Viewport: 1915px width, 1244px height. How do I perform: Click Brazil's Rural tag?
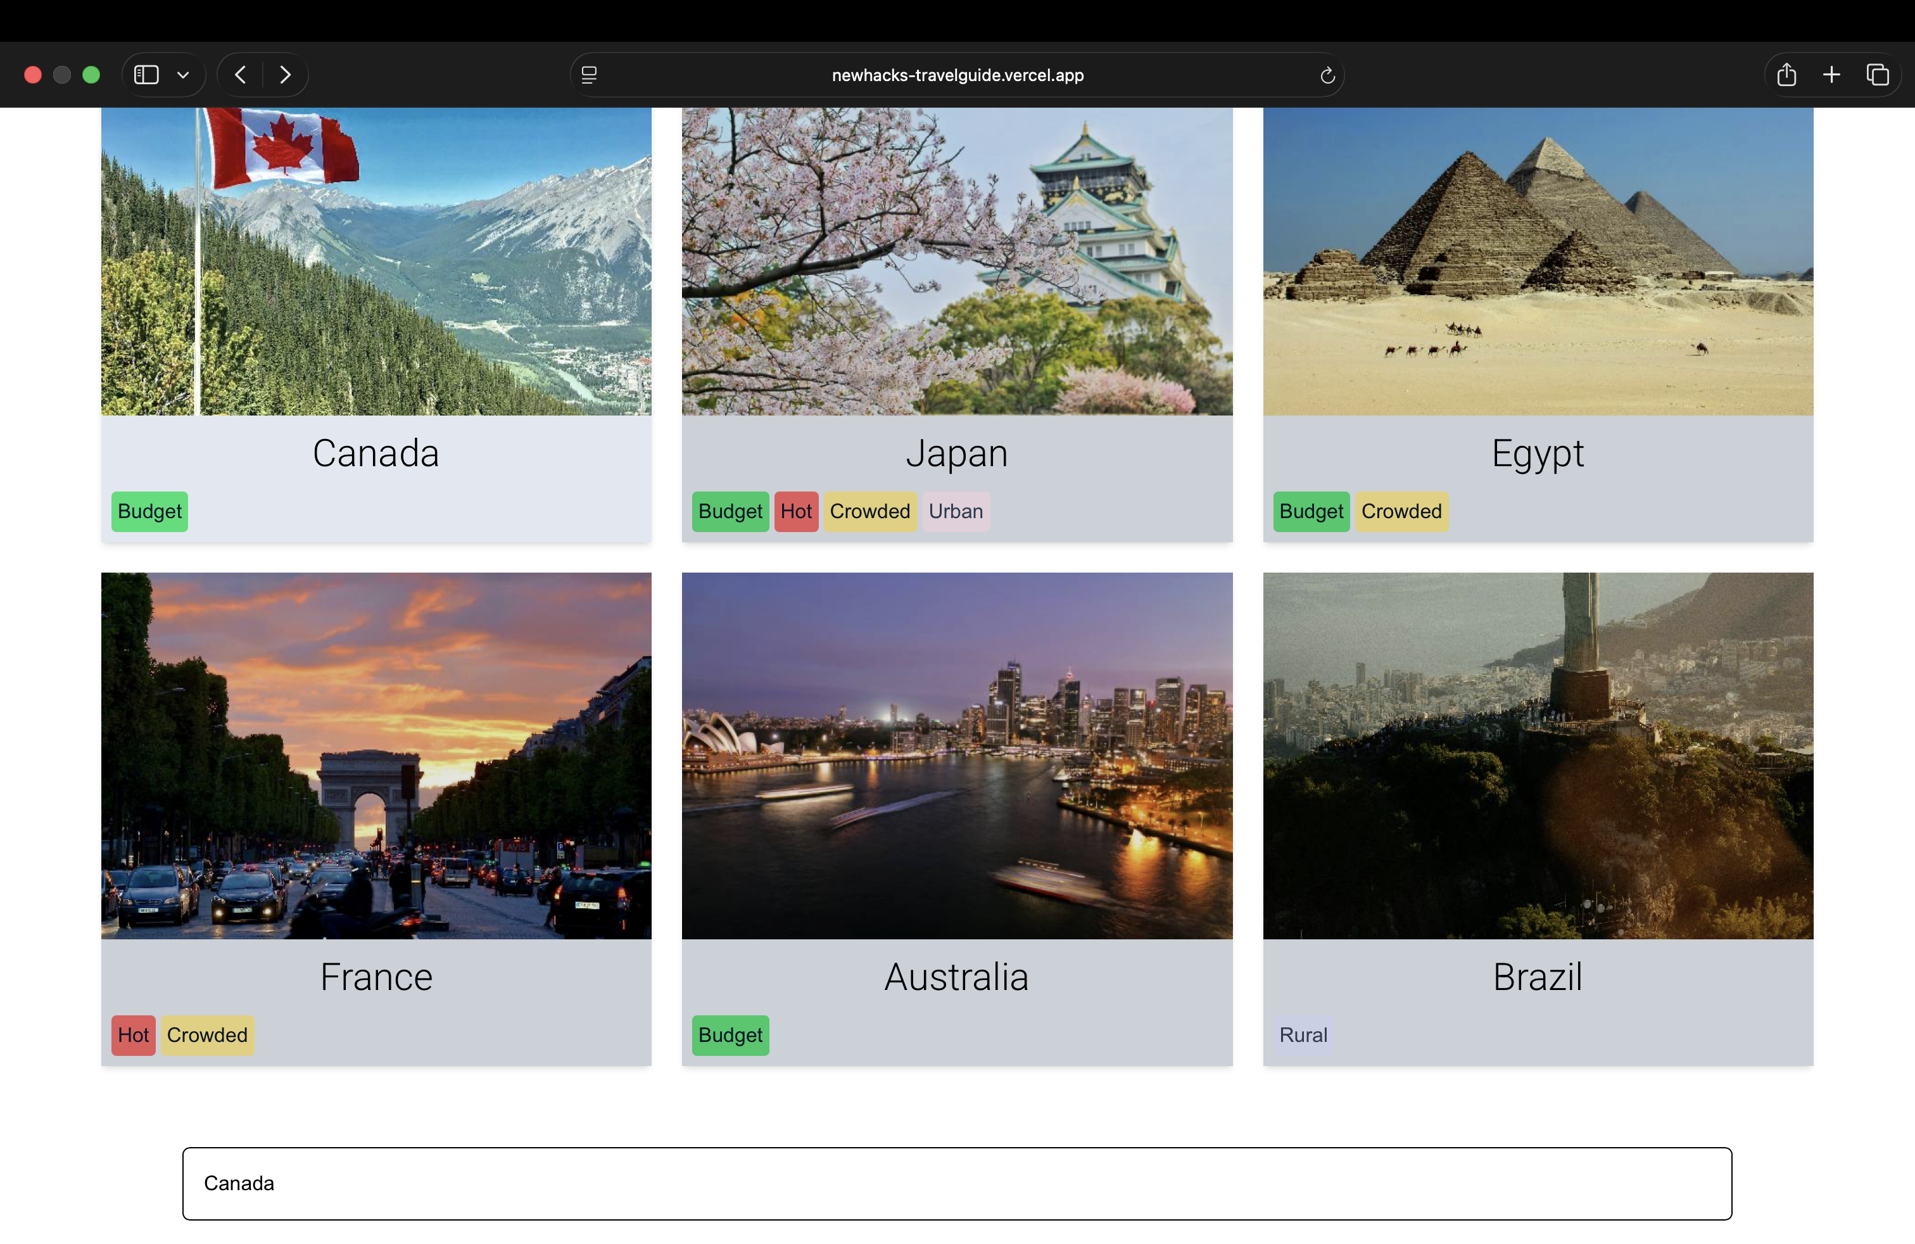point(1303,1035)
